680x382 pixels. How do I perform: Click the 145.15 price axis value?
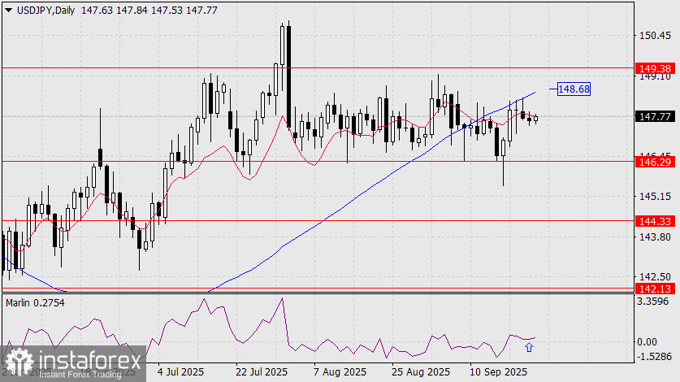click(655, 197)
